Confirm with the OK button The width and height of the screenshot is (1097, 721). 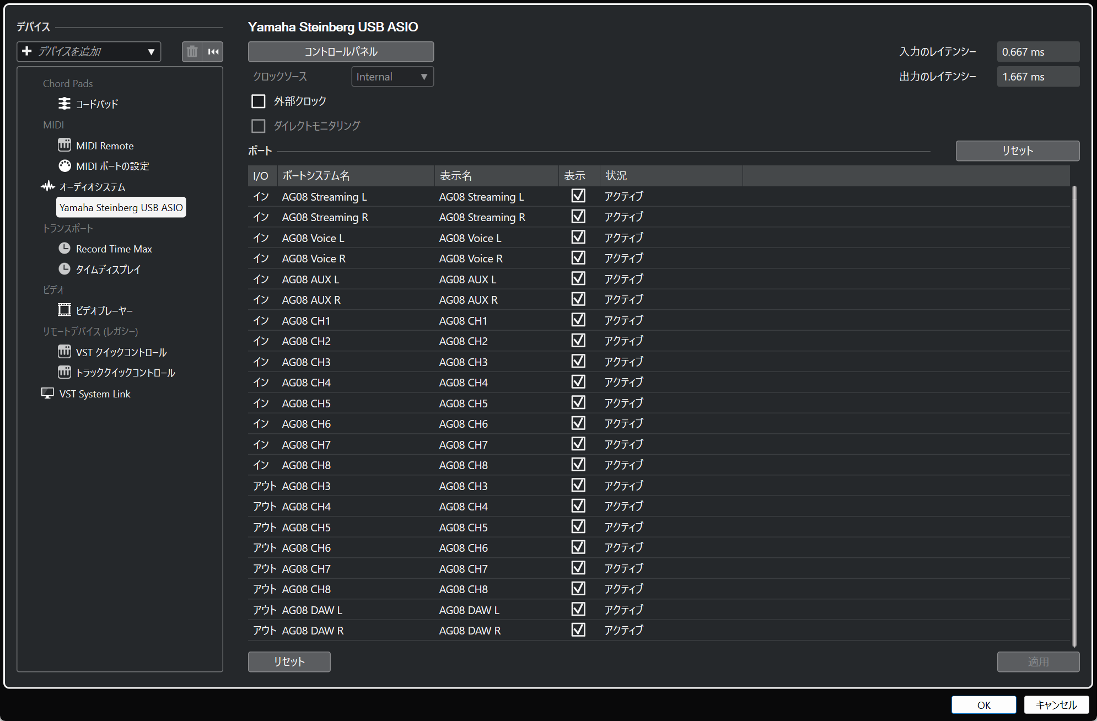click(984, 704)
